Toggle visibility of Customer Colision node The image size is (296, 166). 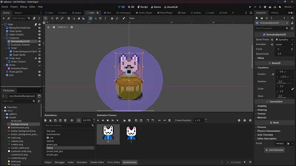click(x=40, y=45)
